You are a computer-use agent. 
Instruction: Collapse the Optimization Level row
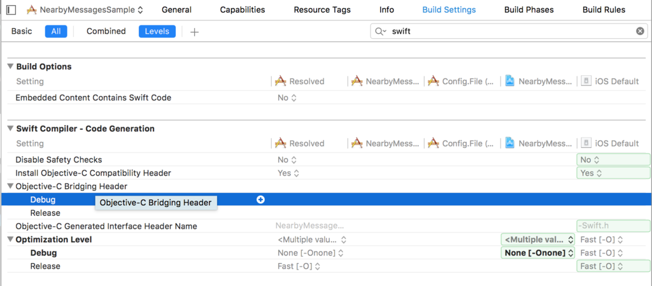click(10, 240)
